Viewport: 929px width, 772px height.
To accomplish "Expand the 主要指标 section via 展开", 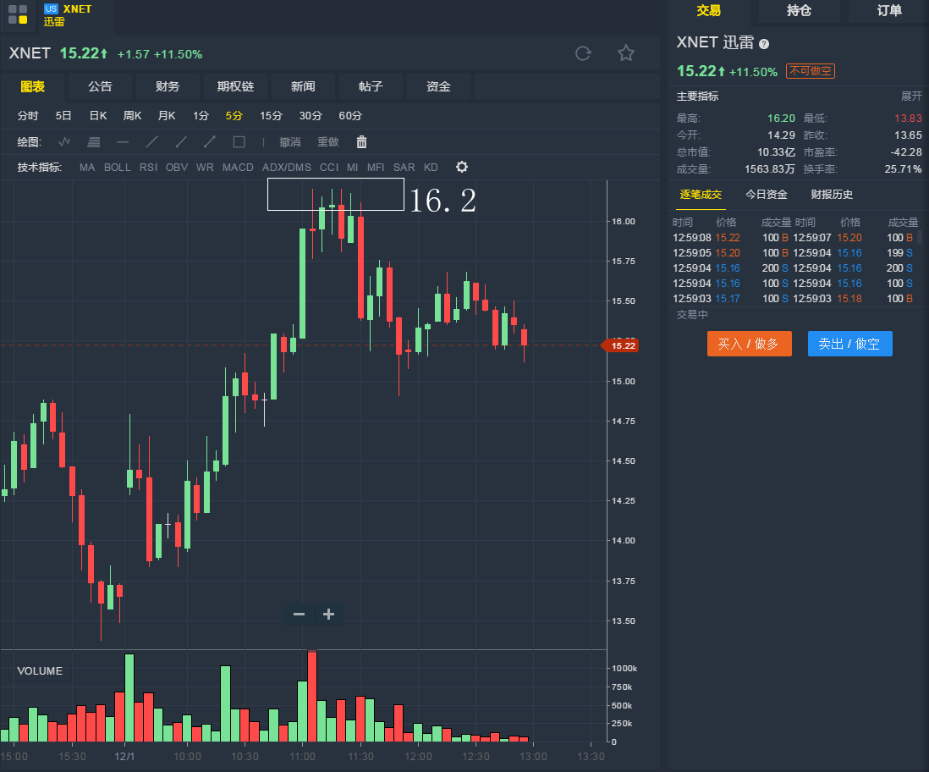I will coord(911,96).
